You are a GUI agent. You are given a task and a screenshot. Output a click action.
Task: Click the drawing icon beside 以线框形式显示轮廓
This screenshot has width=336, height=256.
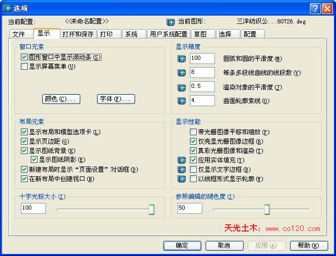(182, 178)
